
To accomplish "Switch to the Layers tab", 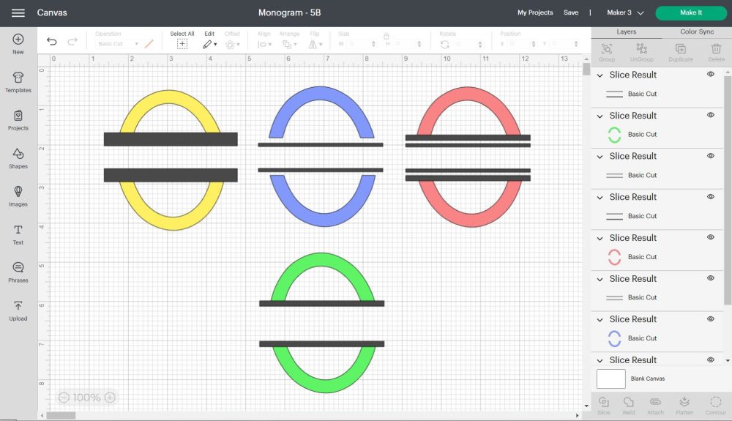I will (x=627, y=32).
